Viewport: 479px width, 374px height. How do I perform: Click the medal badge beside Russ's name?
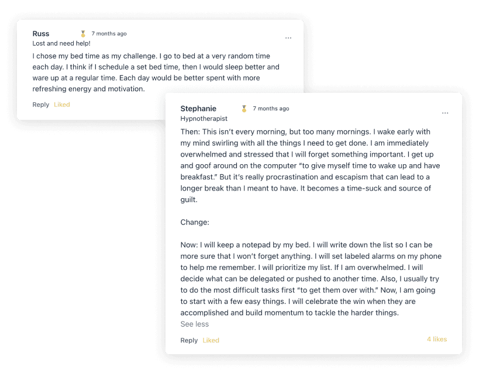tap(83, 34)
